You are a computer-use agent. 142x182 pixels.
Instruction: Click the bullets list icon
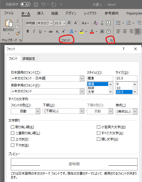pos(118,23)
